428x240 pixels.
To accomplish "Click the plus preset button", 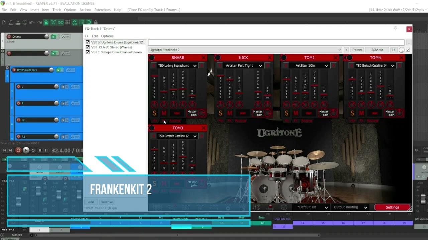I will click(x=346, y=50).
